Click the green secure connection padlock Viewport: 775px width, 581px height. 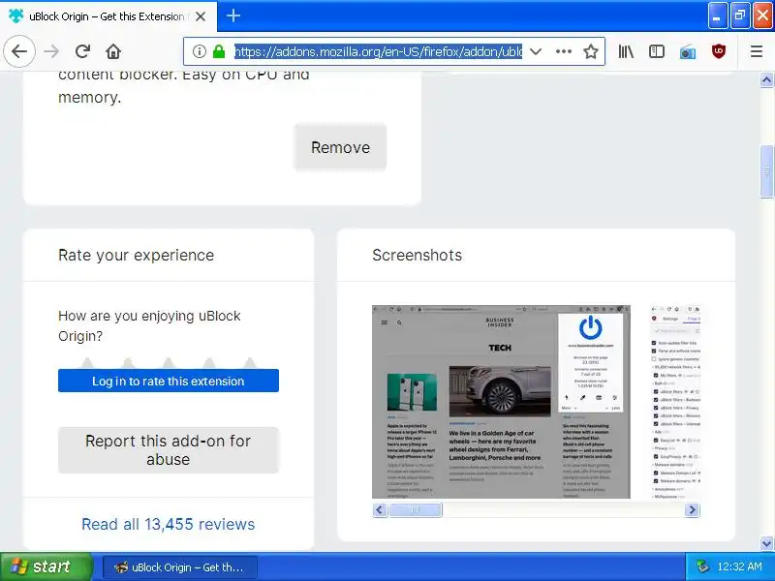coord(219,51)
